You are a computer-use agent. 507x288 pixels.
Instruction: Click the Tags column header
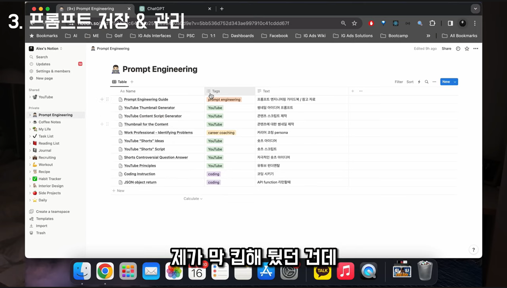tap(230, 91)
